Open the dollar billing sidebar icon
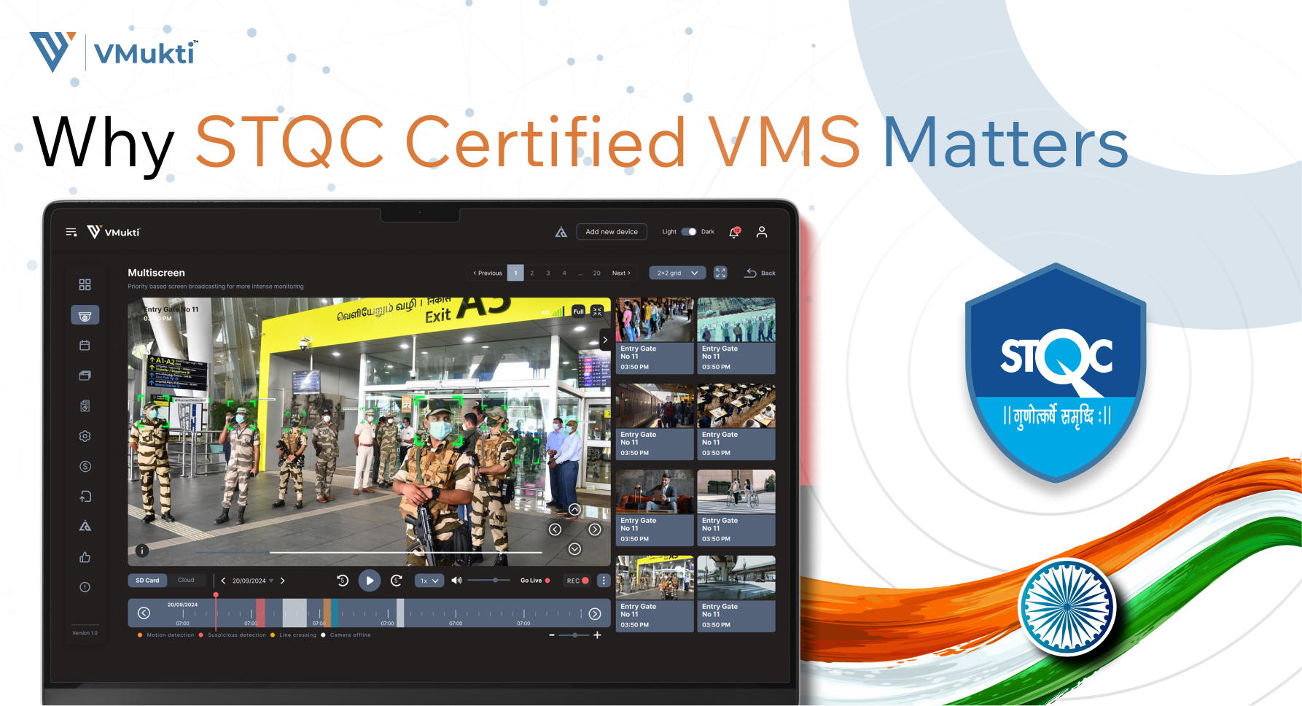1302x706 pixels. pos(85,466)
